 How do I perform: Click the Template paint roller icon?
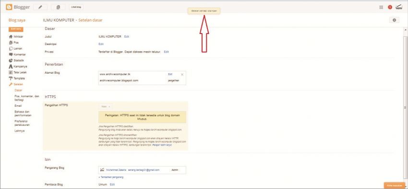(11, 78)
